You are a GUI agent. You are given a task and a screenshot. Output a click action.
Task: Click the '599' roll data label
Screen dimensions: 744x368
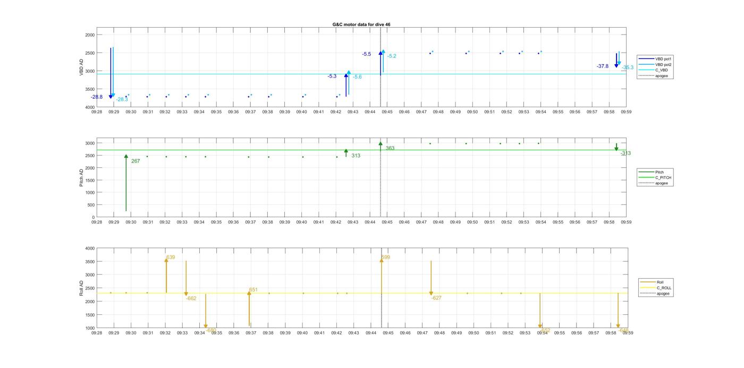point(386,257)
